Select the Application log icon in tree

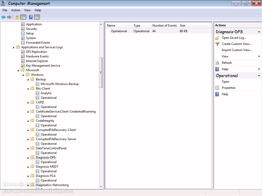(23, 24)
